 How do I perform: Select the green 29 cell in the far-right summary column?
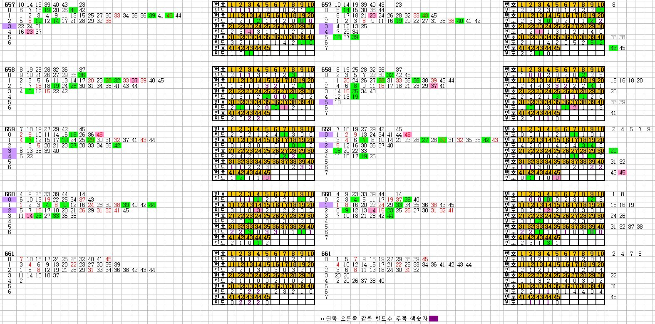coord(613,151)
